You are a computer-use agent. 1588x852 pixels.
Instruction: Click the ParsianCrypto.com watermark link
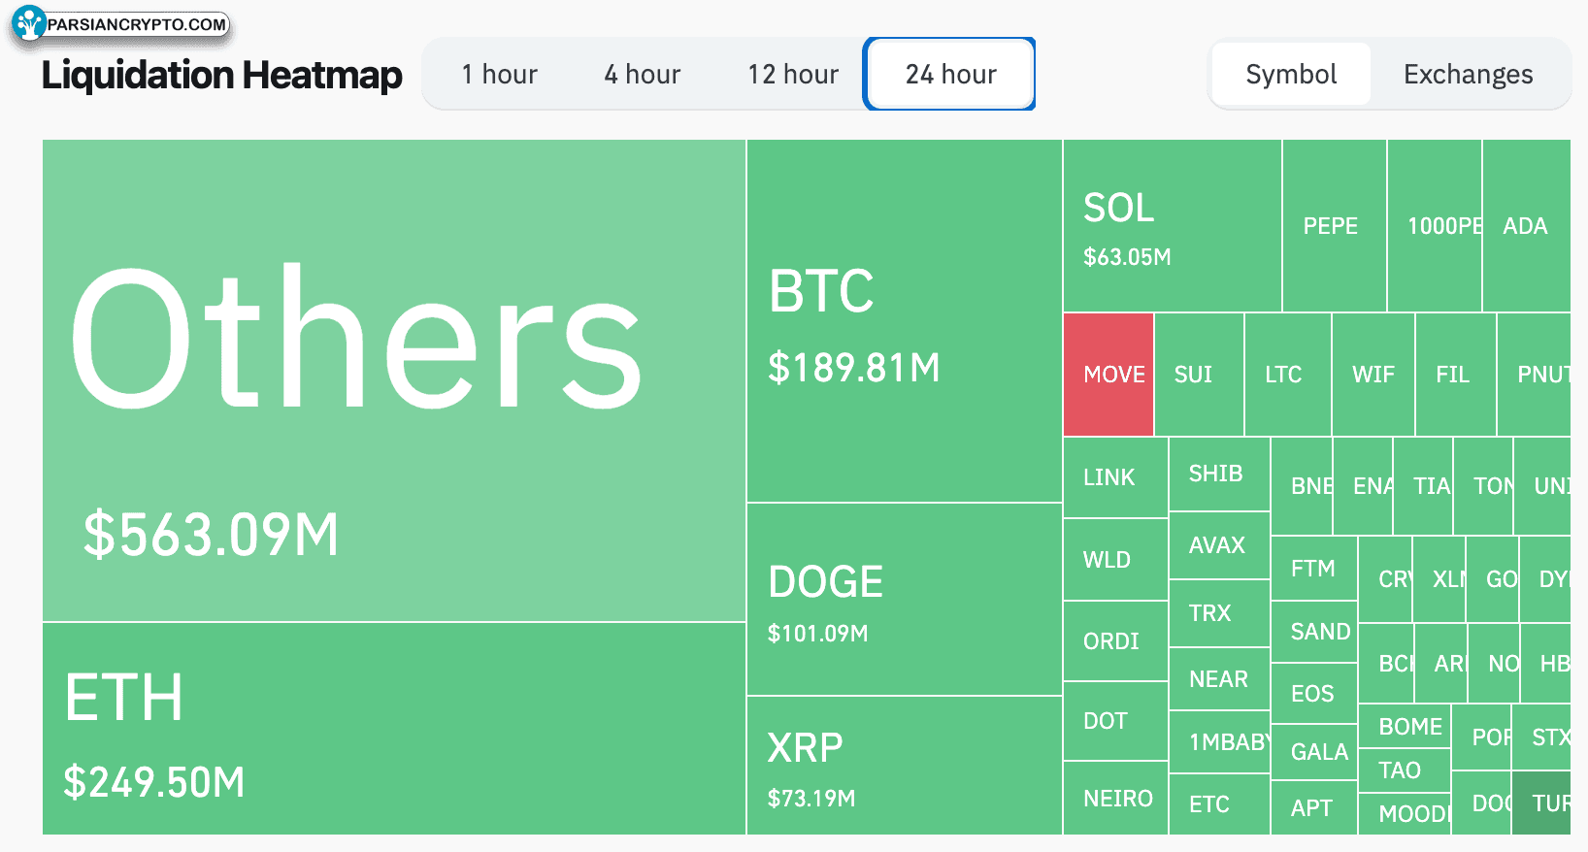137,24
